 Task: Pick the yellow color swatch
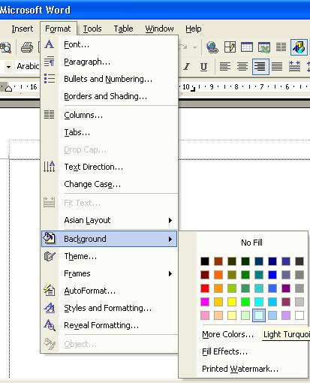[x=232, y=302]
